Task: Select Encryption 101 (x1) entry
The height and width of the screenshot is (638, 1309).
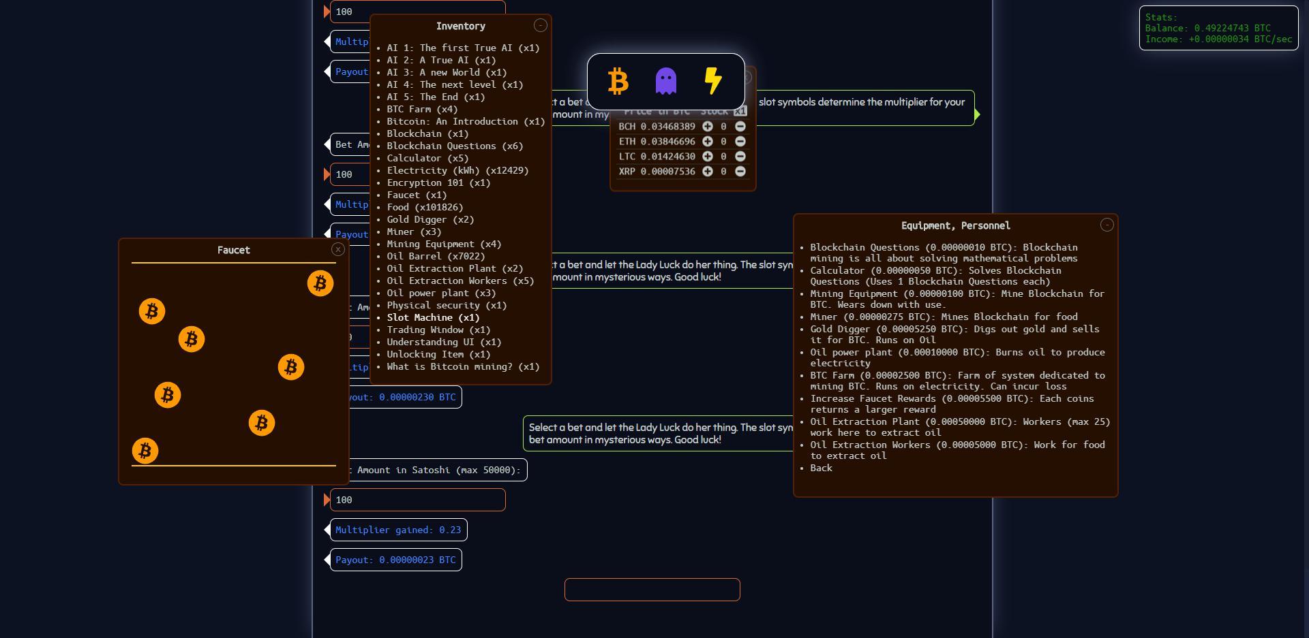Action: [x=438, y=183]
